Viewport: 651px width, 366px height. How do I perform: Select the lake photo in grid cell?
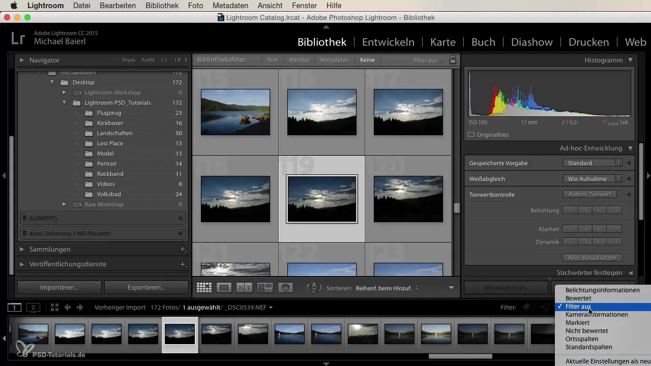[x=235, y=112]
